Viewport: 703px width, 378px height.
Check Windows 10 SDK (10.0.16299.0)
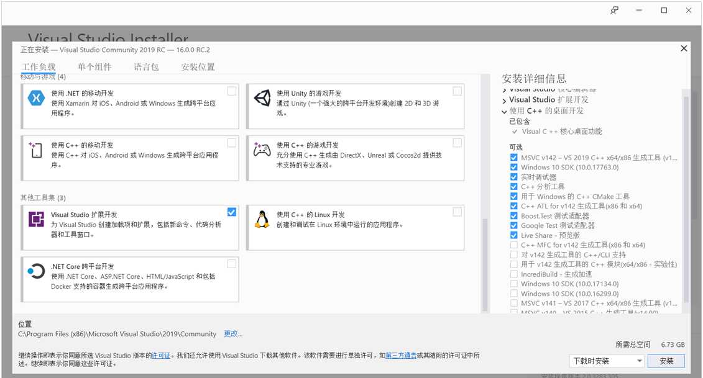(514, 294)
